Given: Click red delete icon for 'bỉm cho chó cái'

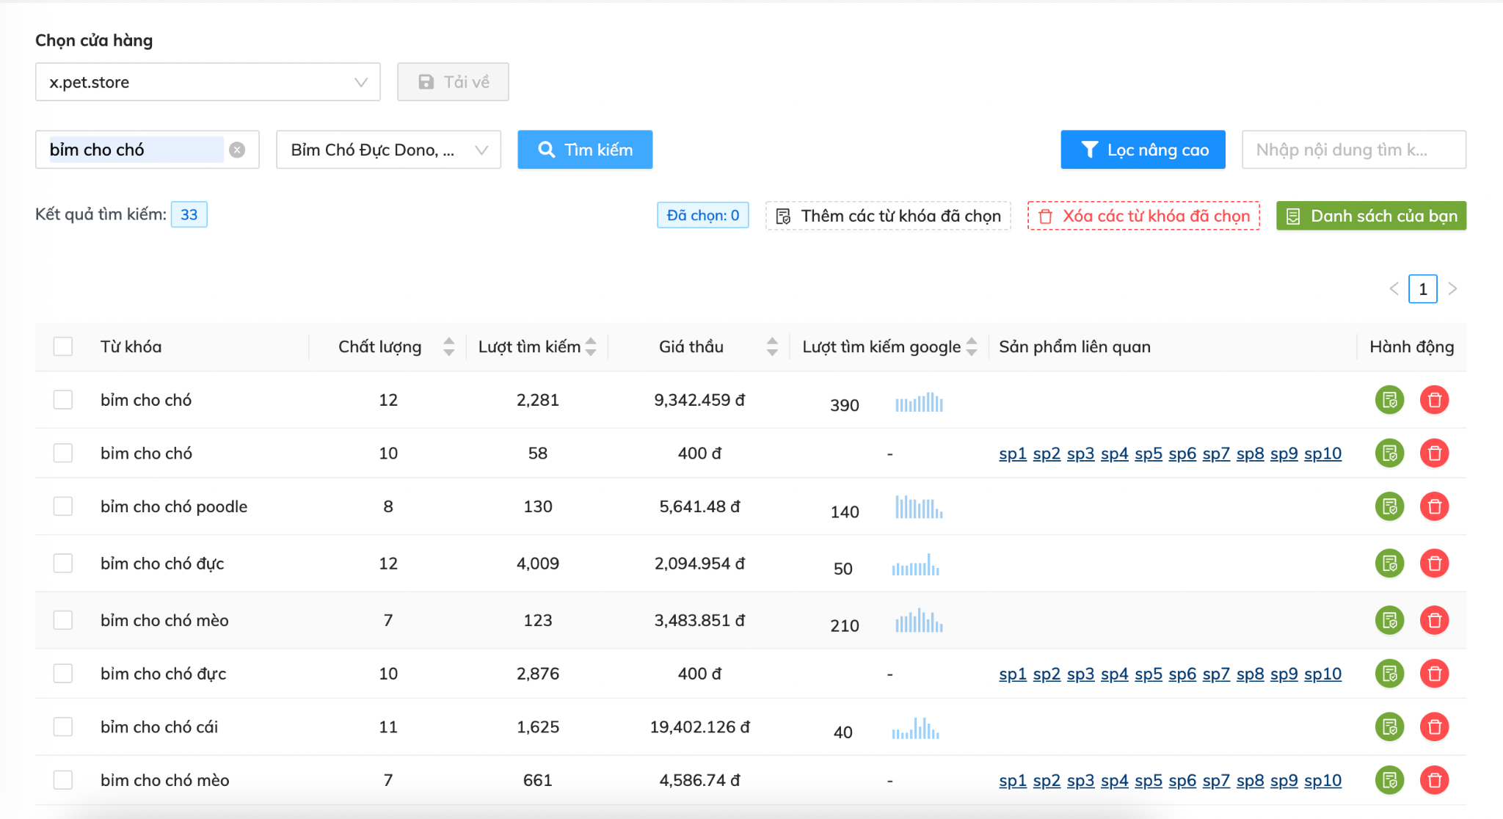Looking at the screenshot, I should click(1434, 727).
